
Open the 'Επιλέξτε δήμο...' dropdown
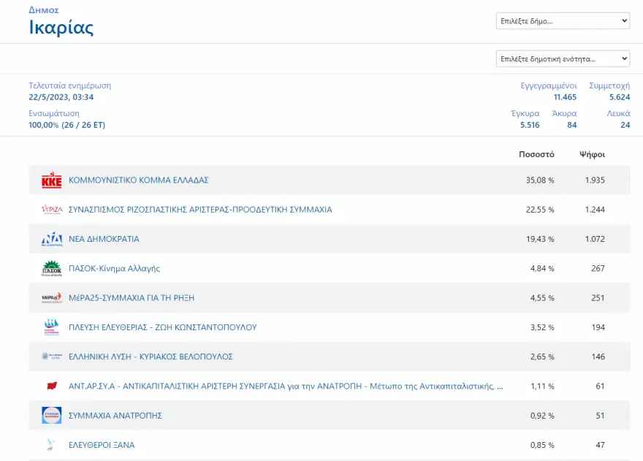(562, 21)
